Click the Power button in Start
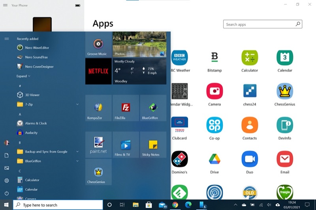This screenshot has height=210, width=316. click(7, 193)
